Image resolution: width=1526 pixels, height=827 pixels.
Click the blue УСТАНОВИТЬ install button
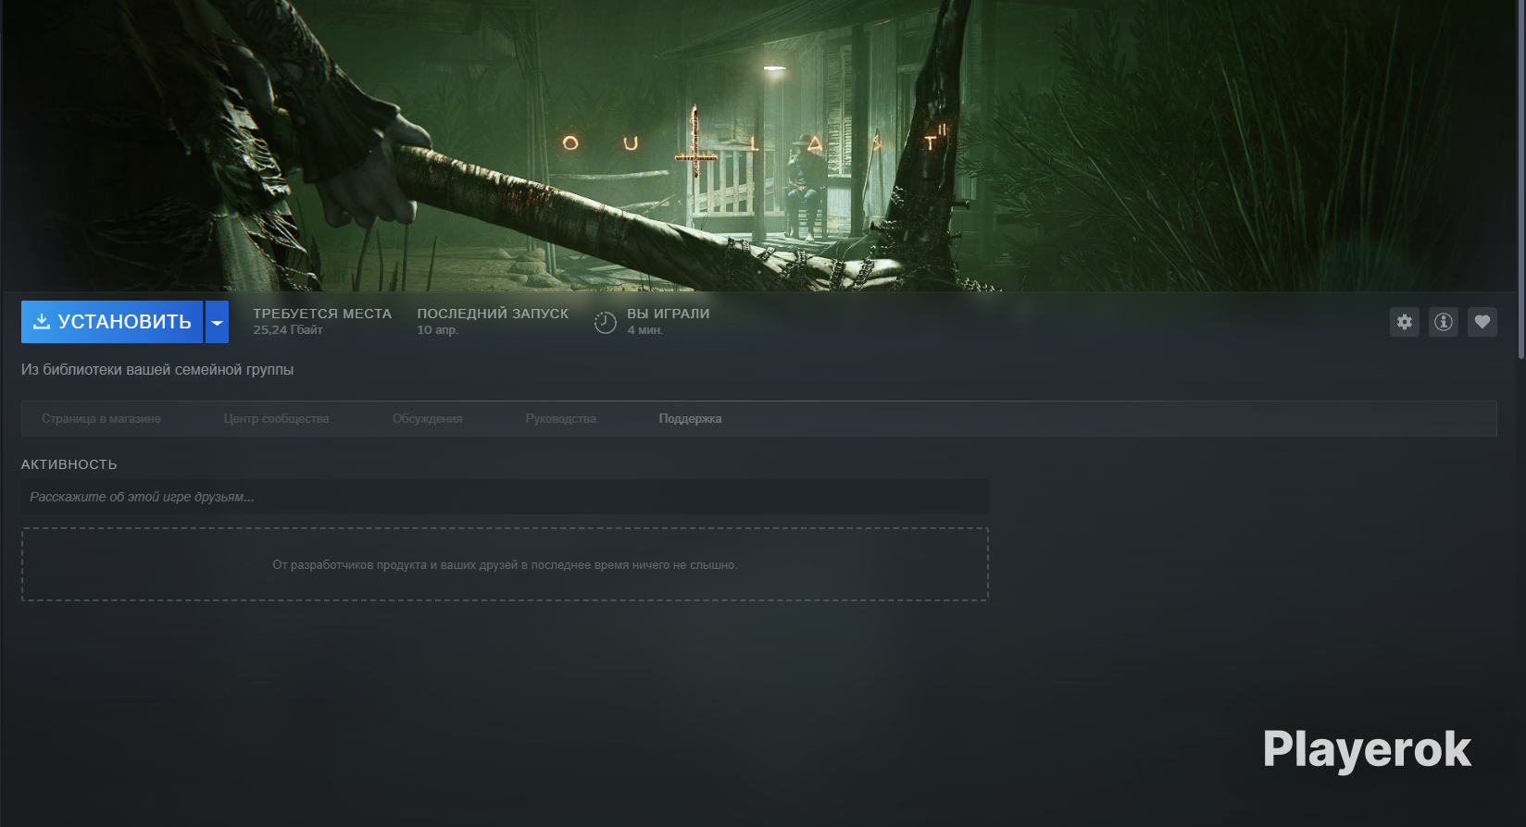(112, 322)
